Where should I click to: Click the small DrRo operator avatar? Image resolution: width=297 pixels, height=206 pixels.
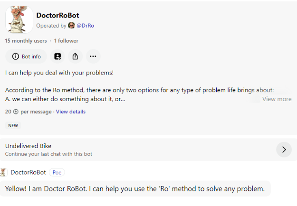72,26
